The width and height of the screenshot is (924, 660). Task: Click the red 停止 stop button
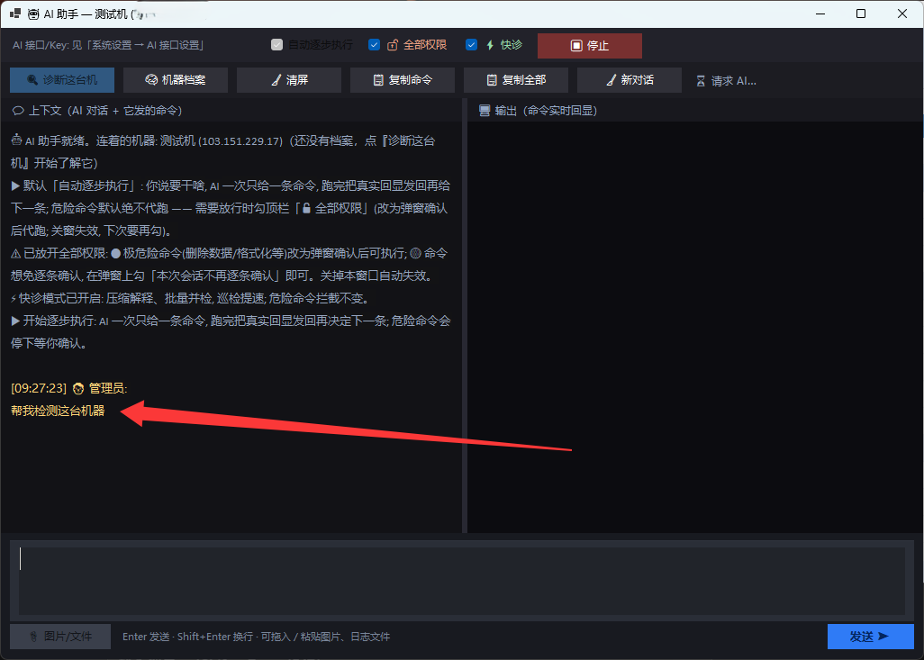(x=590, y=45)
